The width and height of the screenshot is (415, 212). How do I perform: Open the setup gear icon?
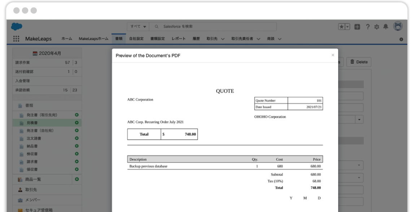[377, 27]
